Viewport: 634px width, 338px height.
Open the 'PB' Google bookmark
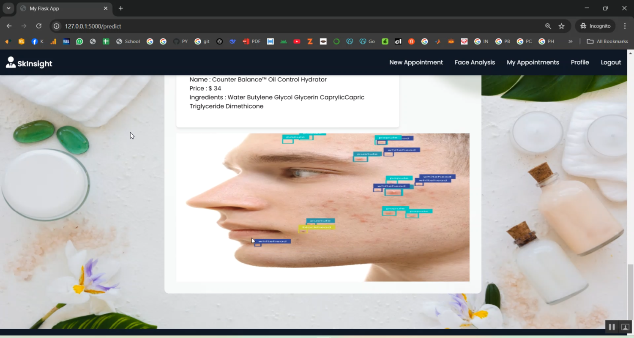tap(503, 41)
